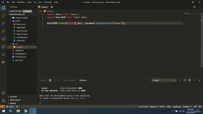Screen dimensions: 203x114
Task: Switch to the Output panel tab
Action: click(x=57, y=80)
